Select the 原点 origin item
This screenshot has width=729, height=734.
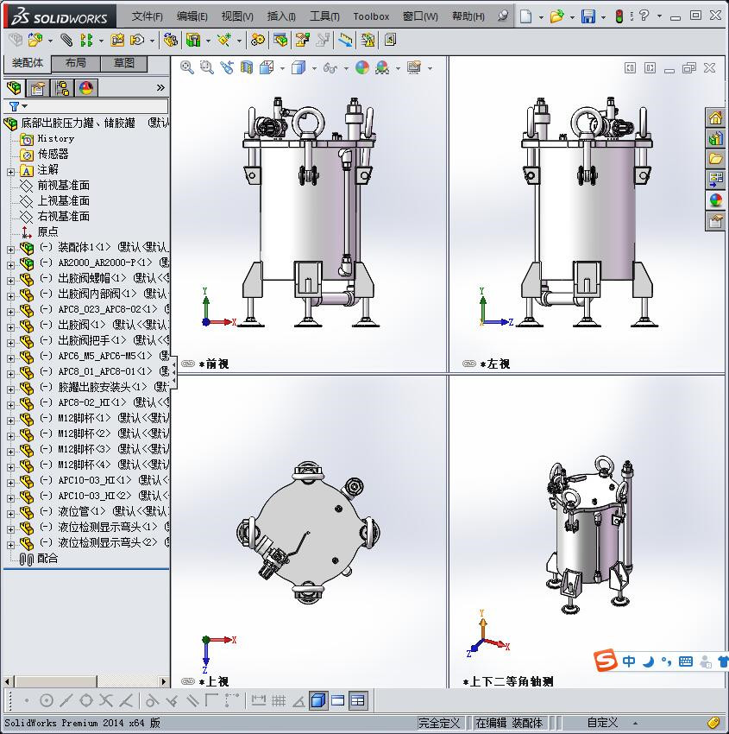click(47, 231)
